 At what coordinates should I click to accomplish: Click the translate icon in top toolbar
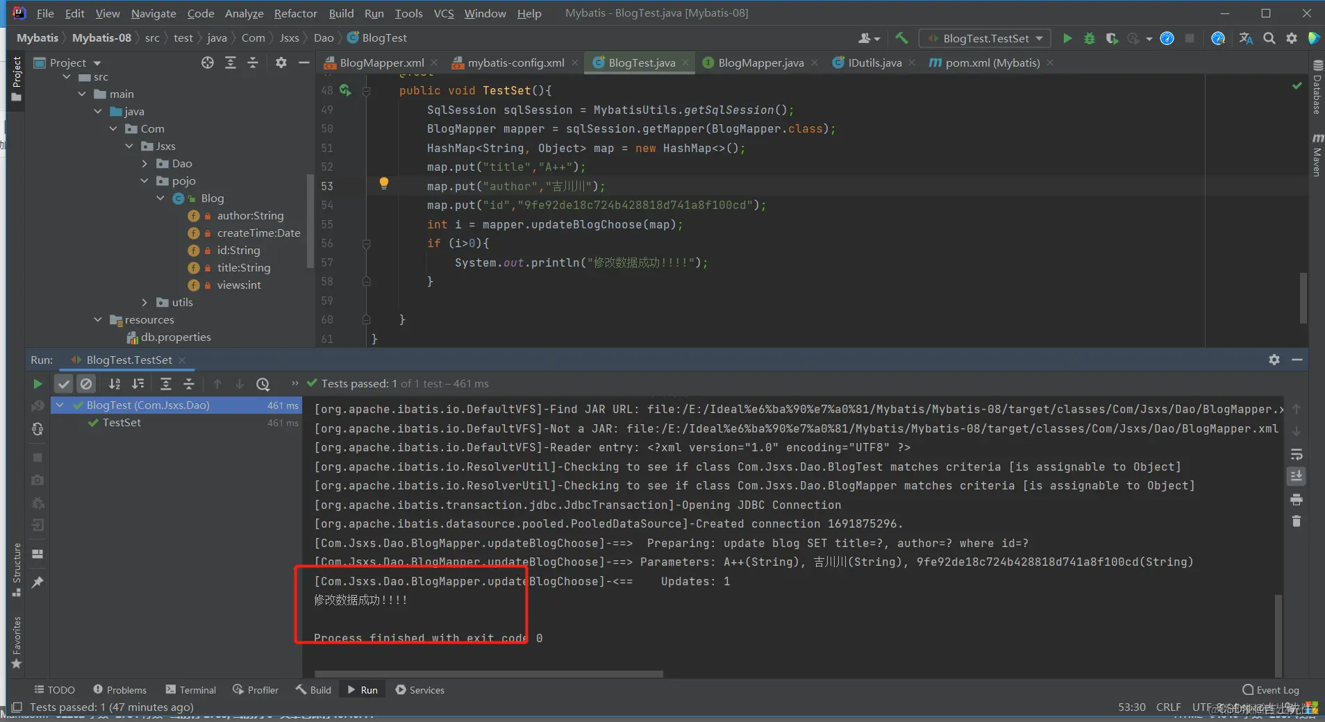pyautogui.click(x=1246, y=38)
